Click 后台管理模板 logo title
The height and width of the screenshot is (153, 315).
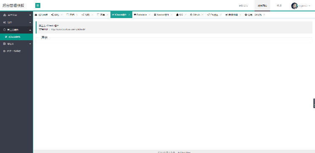click(x=13, y=5)
